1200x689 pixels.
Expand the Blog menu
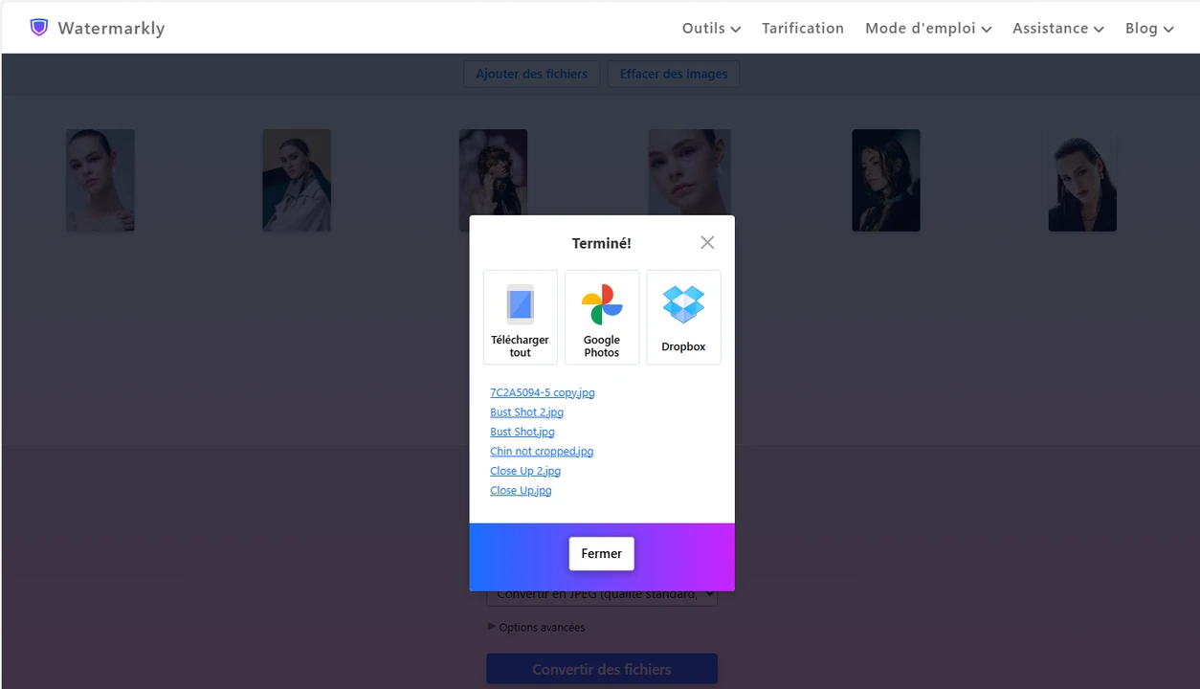[x=1148, y=29]
